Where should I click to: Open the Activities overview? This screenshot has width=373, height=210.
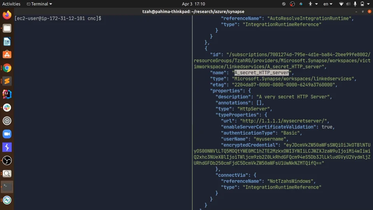point(11,4)
